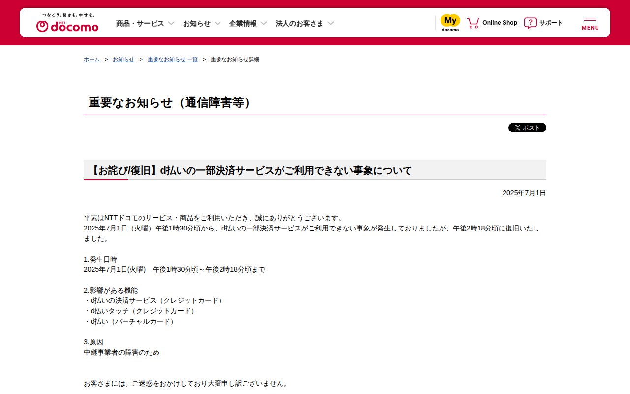
Task: Click the greeting line 平素はNTTドコモの…
Action: click(213, 218)
